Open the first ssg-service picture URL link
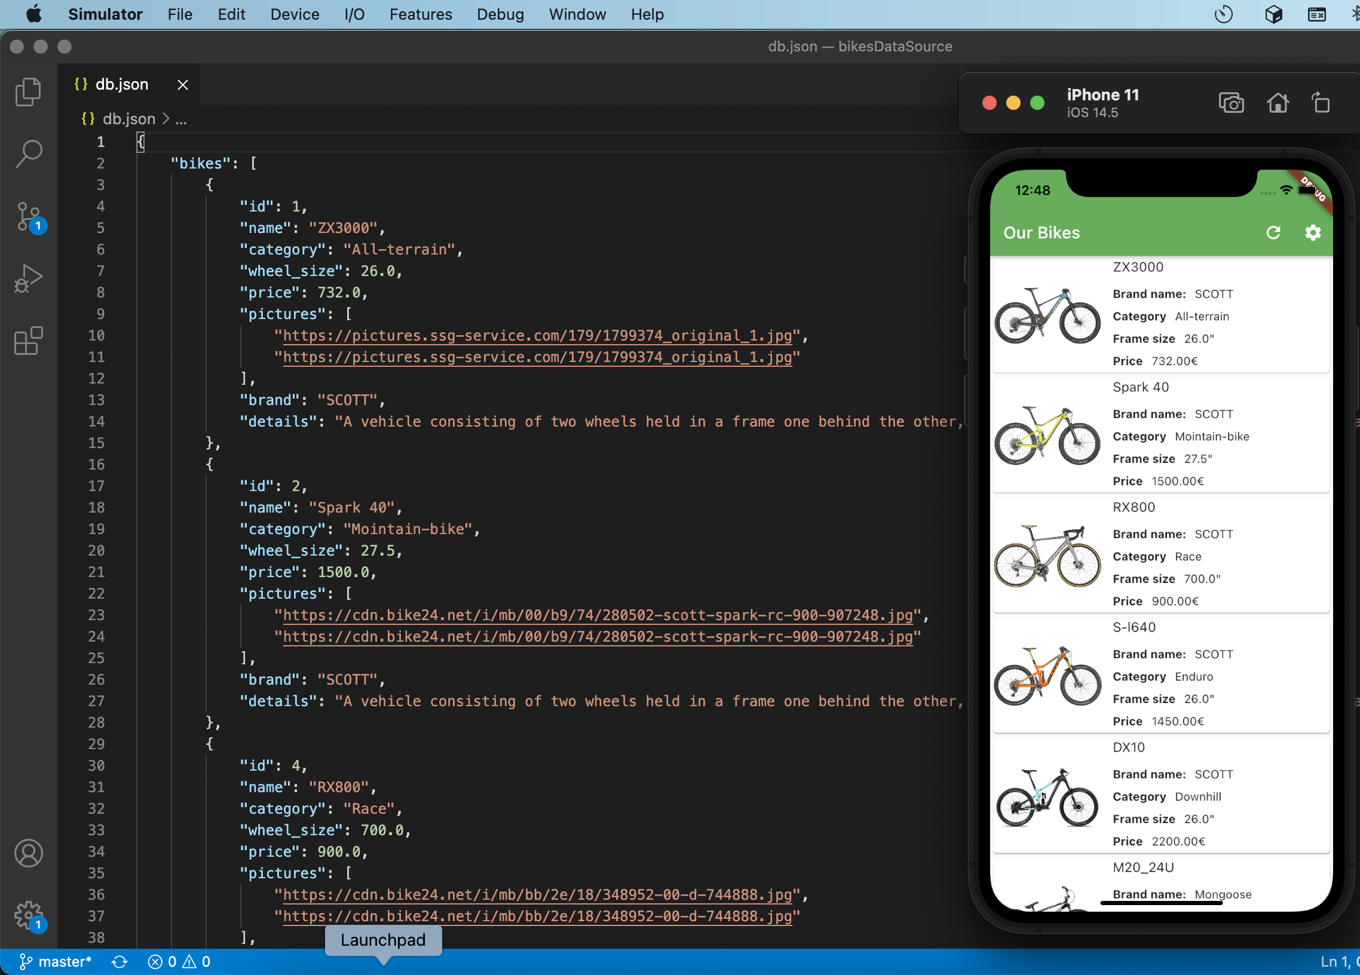Viewport: 1360px width, 975px height. pyautogui.click(x=537, y=335)
